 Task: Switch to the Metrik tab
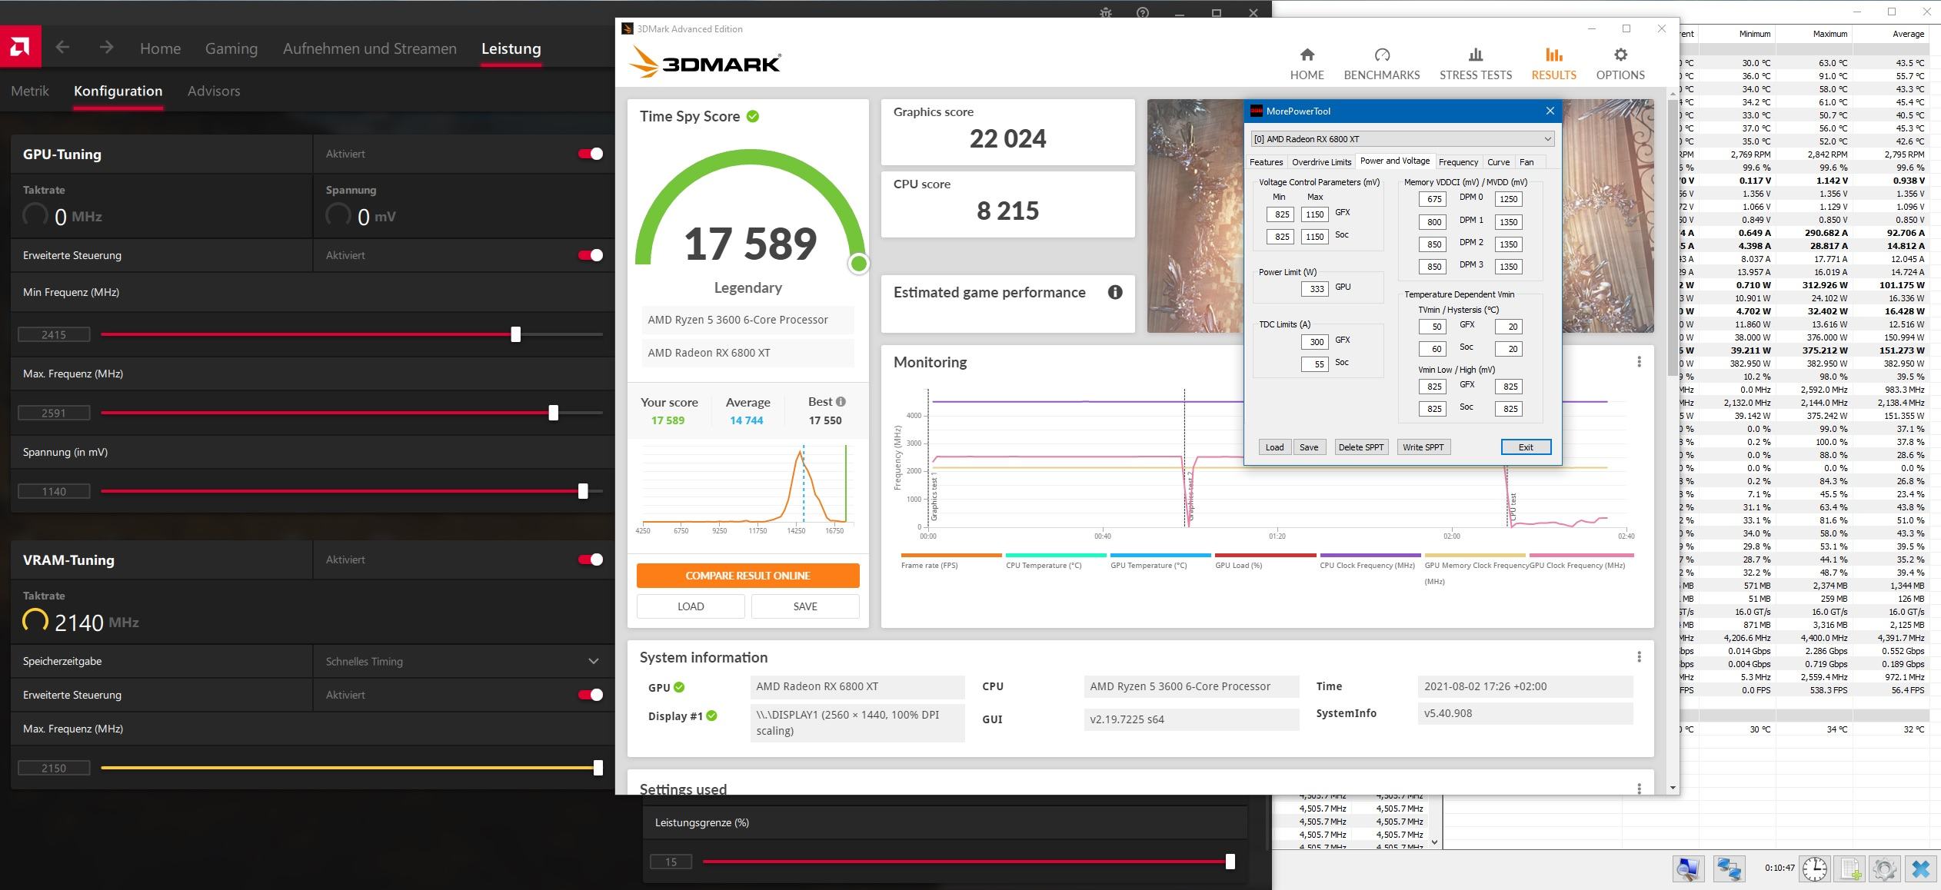click(30, 91)
